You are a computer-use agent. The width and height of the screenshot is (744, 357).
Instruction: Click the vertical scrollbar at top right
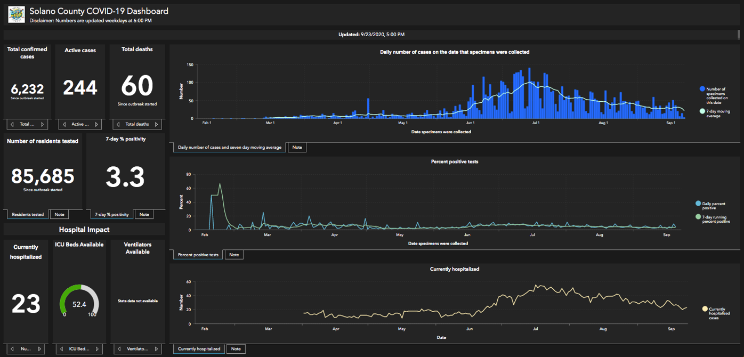[739, 35]
